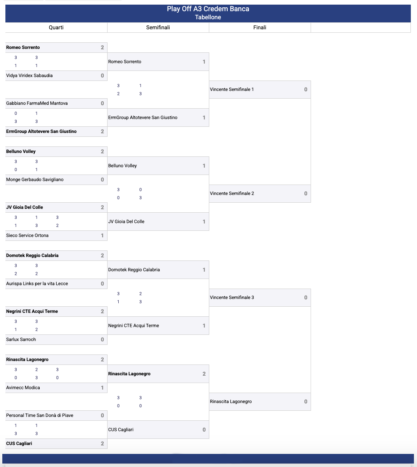
Task: Click the Vincente Semifinale 2 slot
Action: 232,193
